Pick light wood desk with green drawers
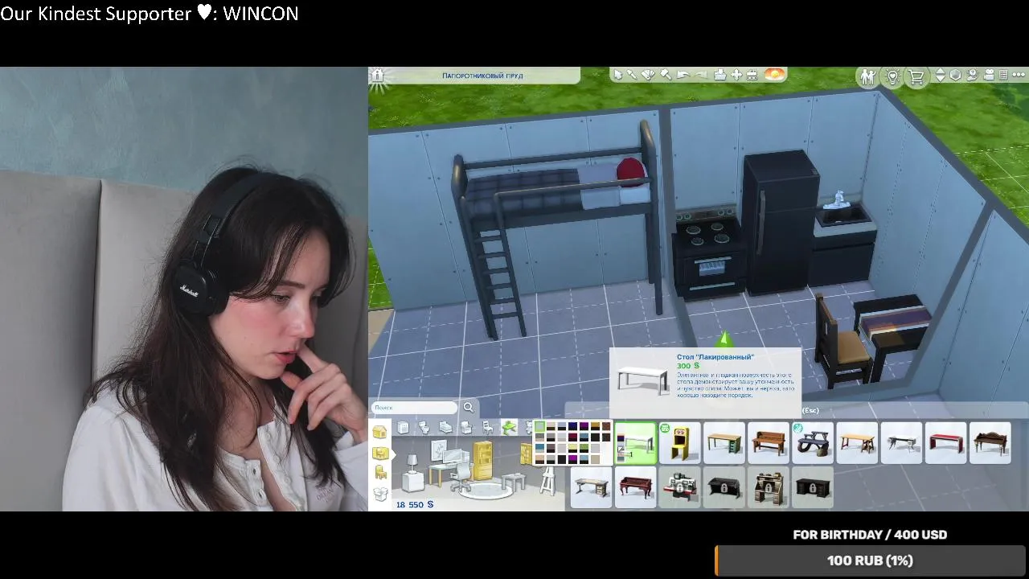The width and height of the screenshot is (1029, 579). (724, 444)
